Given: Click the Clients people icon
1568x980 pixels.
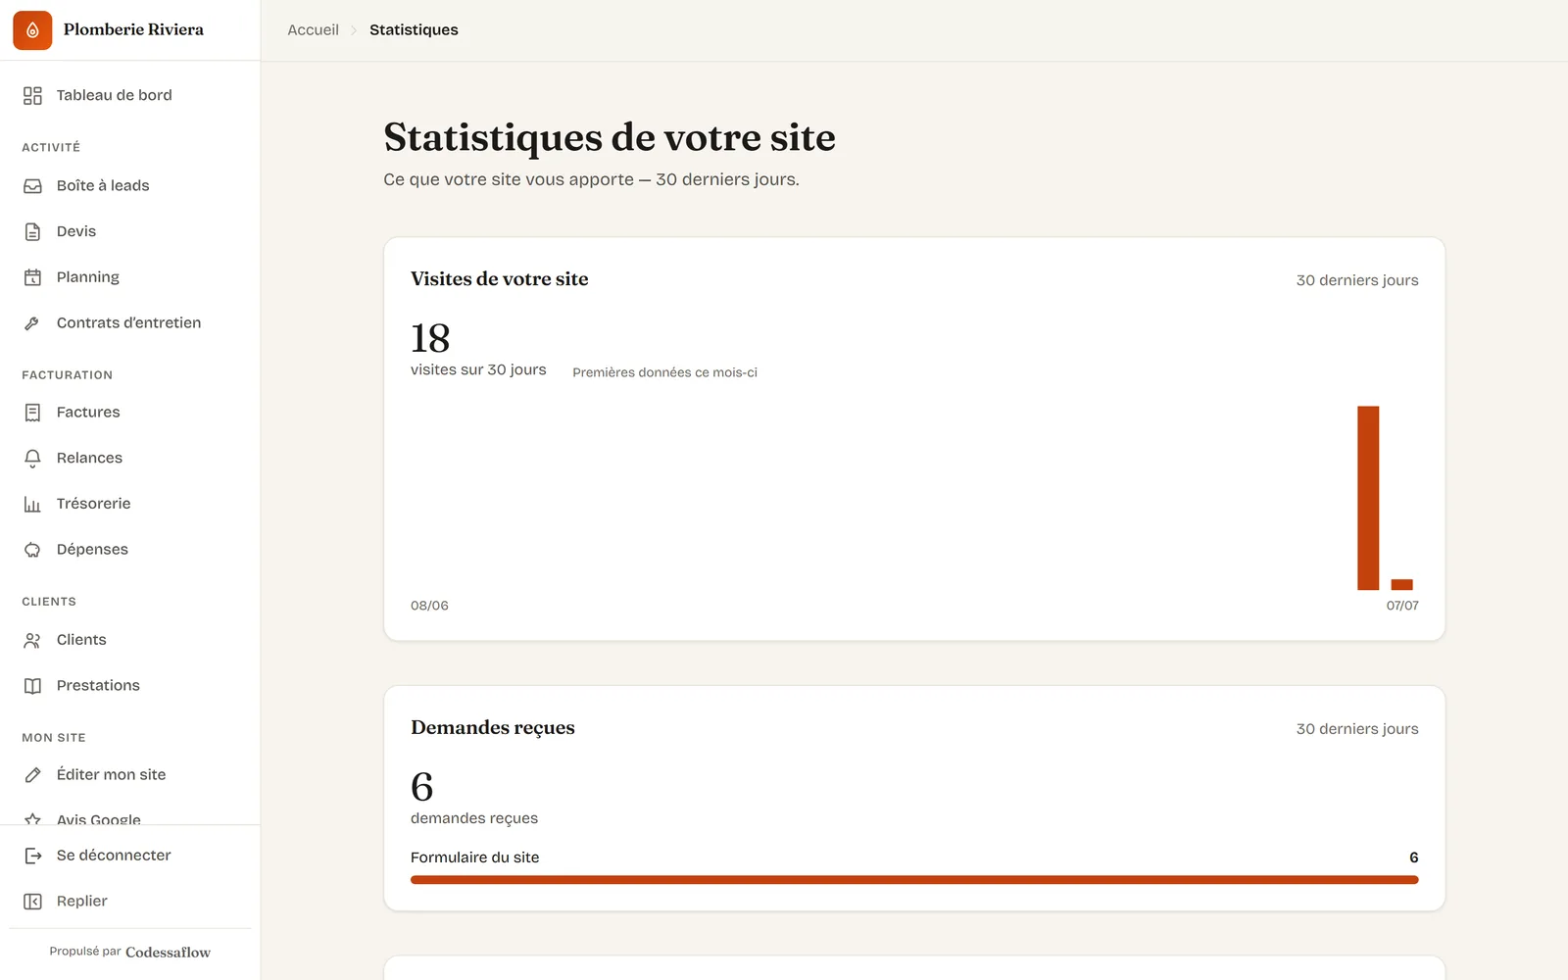Looking at the screenshot, I should [x=32, y=640].
